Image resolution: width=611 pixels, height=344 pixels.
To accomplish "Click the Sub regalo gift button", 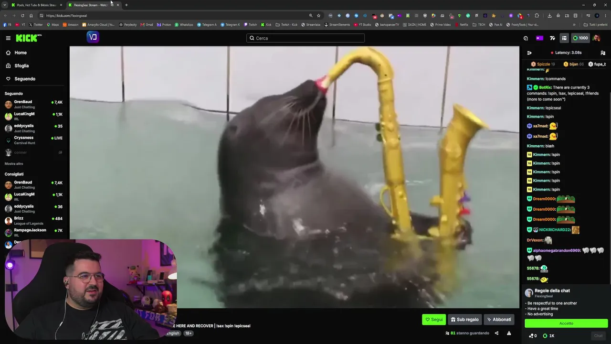I will pyautogui.click(x=464, y=320).
